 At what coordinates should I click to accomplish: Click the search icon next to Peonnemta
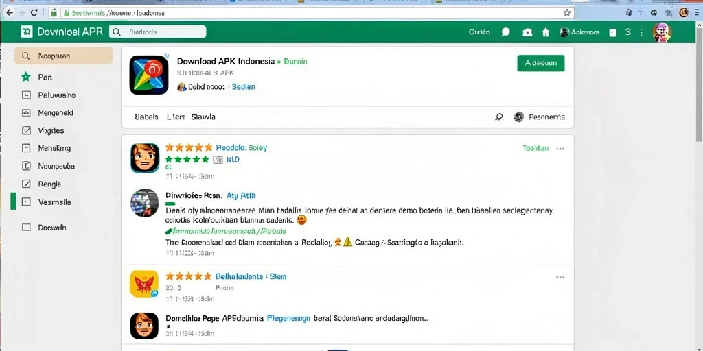(x=499, y=117)
